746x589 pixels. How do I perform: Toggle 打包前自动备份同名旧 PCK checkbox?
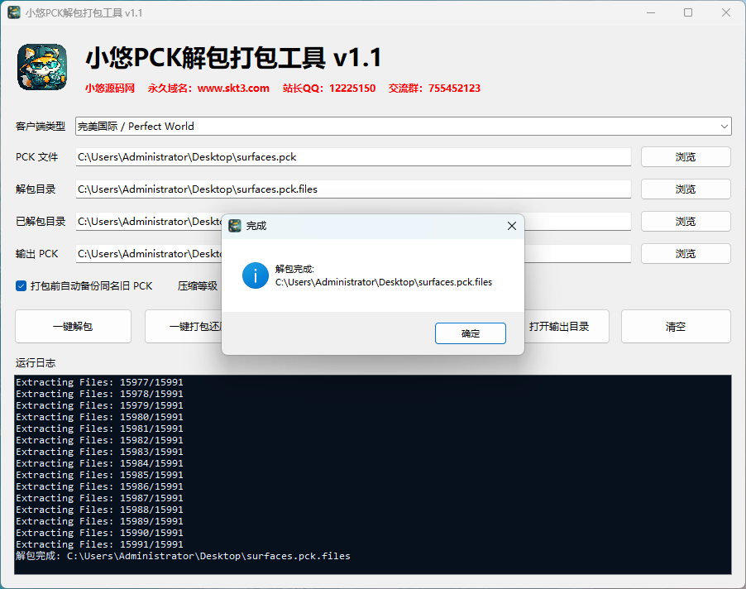[21, 286]
